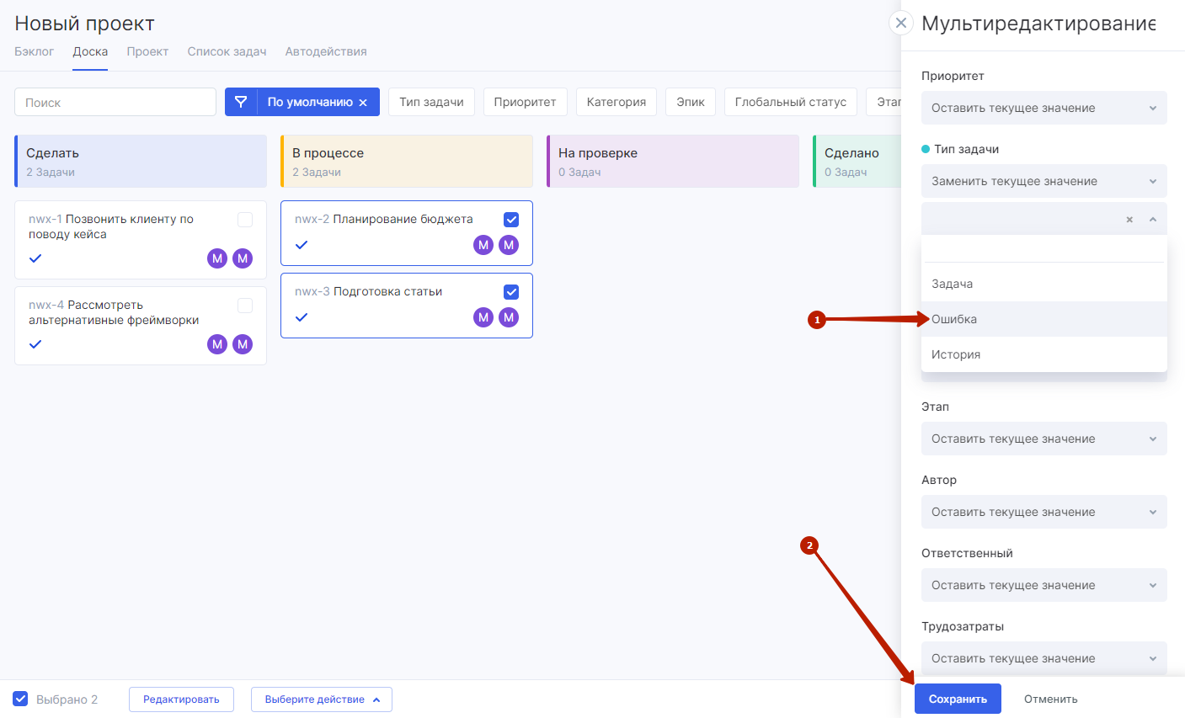Viewport: 1185px width, 718px height.
Task: Click the Отменить button
Action: tap(1050, 699)
